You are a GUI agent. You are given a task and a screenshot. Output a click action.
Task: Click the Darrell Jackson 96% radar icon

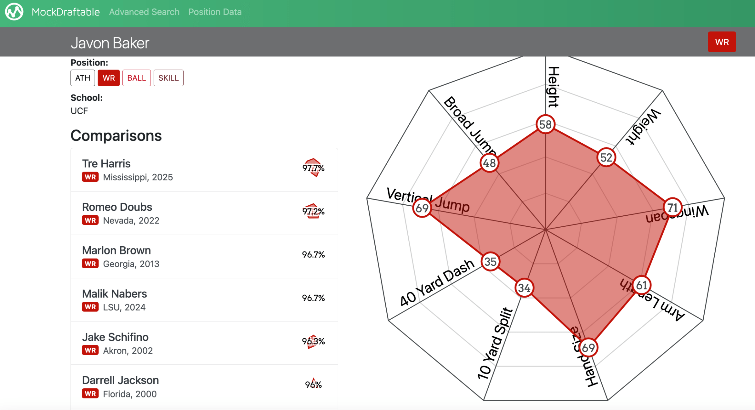(313, 384)
